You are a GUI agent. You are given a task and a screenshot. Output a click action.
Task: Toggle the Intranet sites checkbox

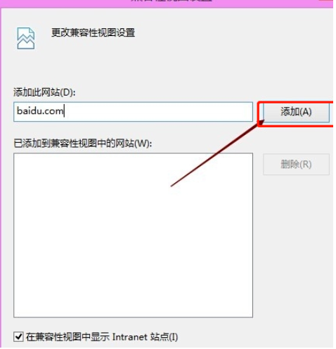coord(18,337)
